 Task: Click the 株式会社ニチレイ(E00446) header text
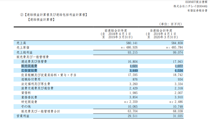point(190,6)
